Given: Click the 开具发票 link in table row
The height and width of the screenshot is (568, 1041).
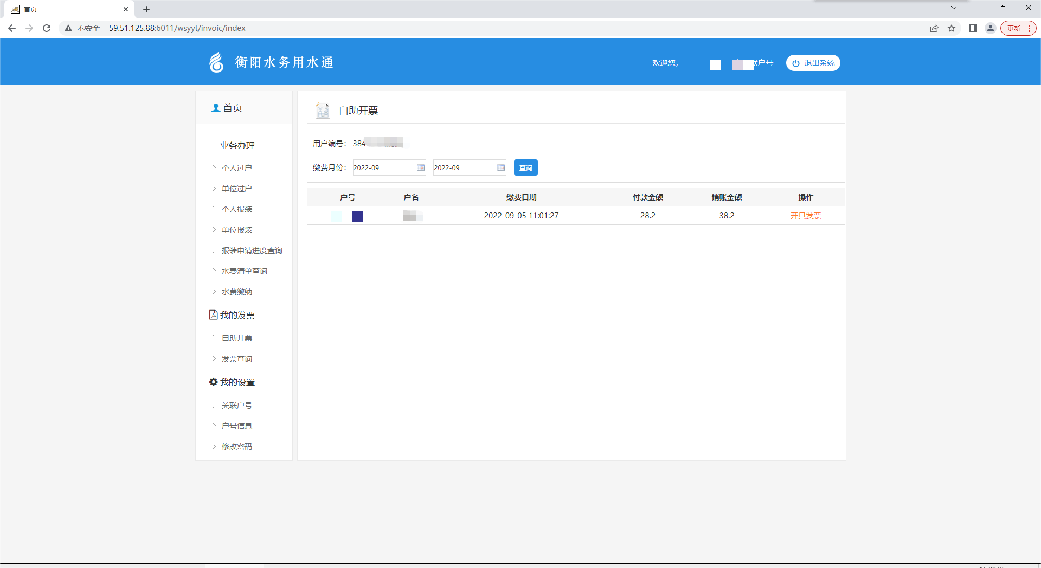Looking at the screenshot, I should tap(805, 216).
